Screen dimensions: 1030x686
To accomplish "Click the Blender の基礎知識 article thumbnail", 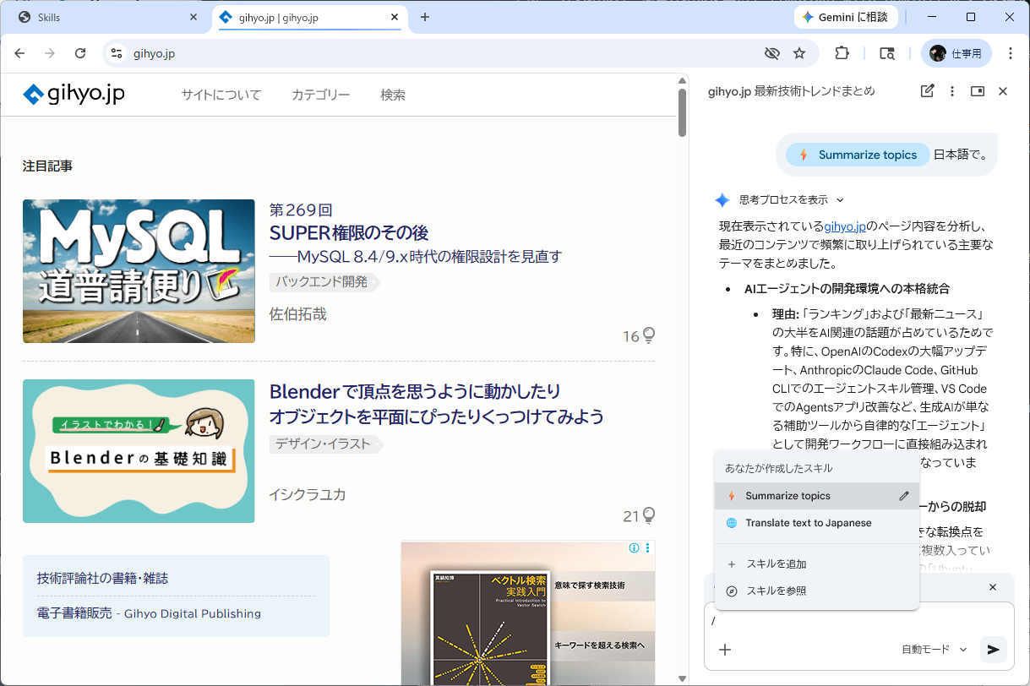I will coord(139,450).
